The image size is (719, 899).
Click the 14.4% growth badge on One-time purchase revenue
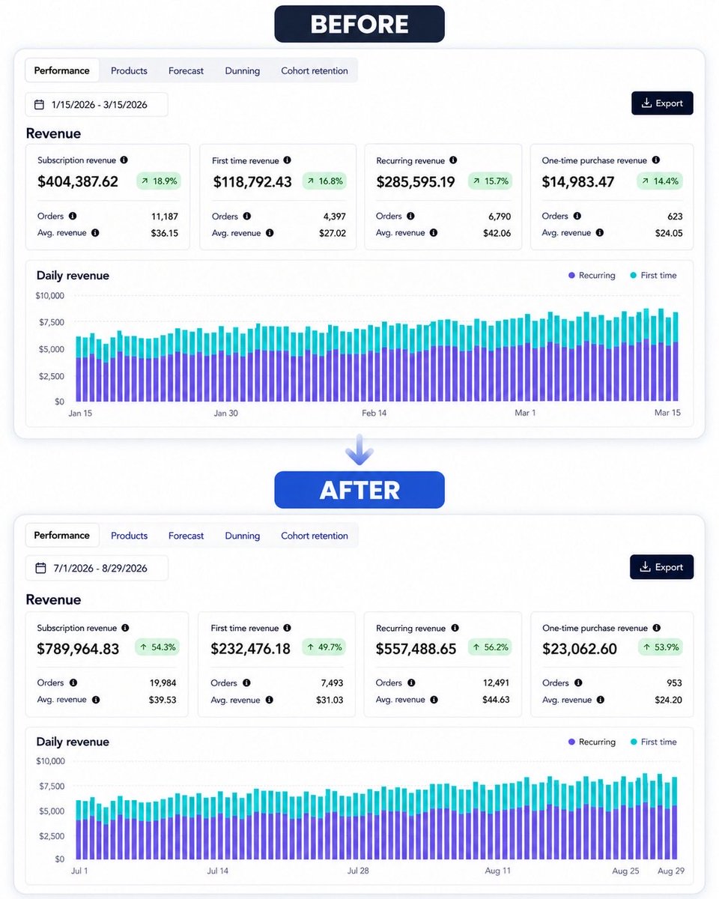point(660,181)
